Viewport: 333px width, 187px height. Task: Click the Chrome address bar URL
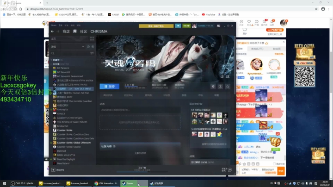56,9
